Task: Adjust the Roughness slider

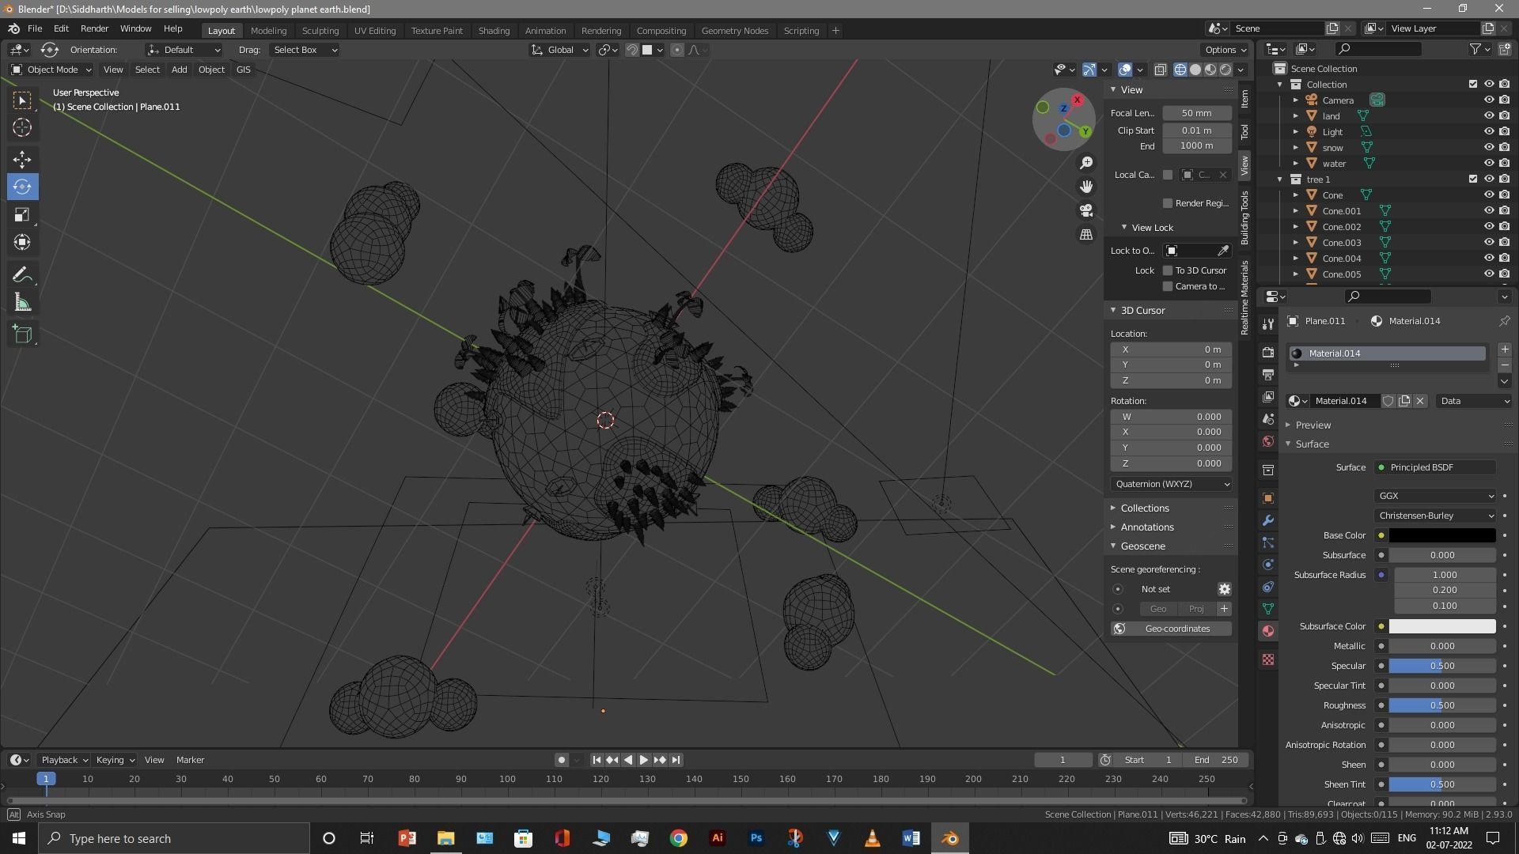Action: coord(1442,705)
